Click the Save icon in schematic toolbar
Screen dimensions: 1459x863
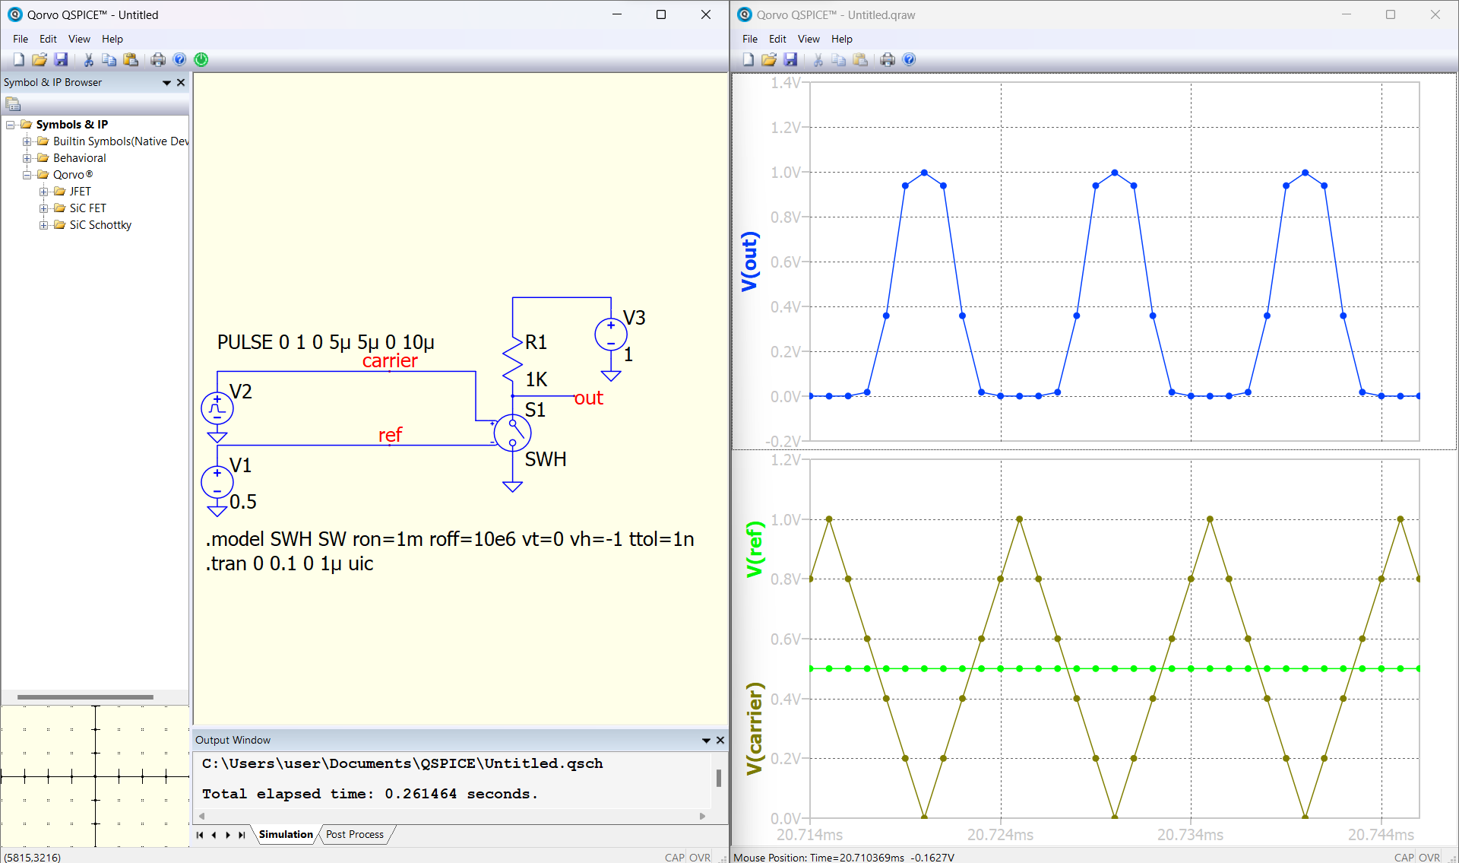[x=61, y=59]
